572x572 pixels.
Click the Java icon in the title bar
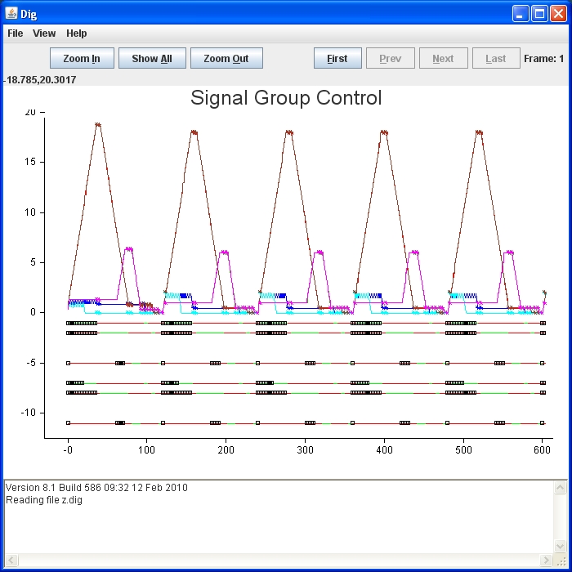(11, 14)
